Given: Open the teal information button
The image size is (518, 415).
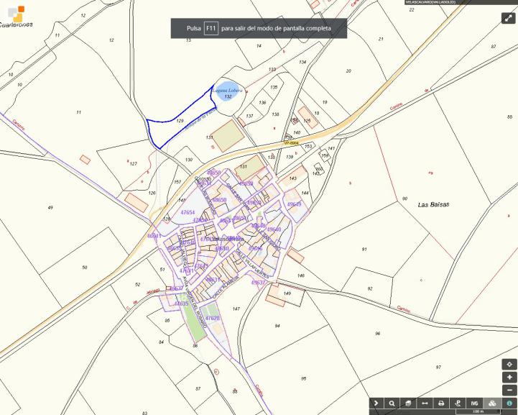Looking at the screenshot, I should pos(509,403).
